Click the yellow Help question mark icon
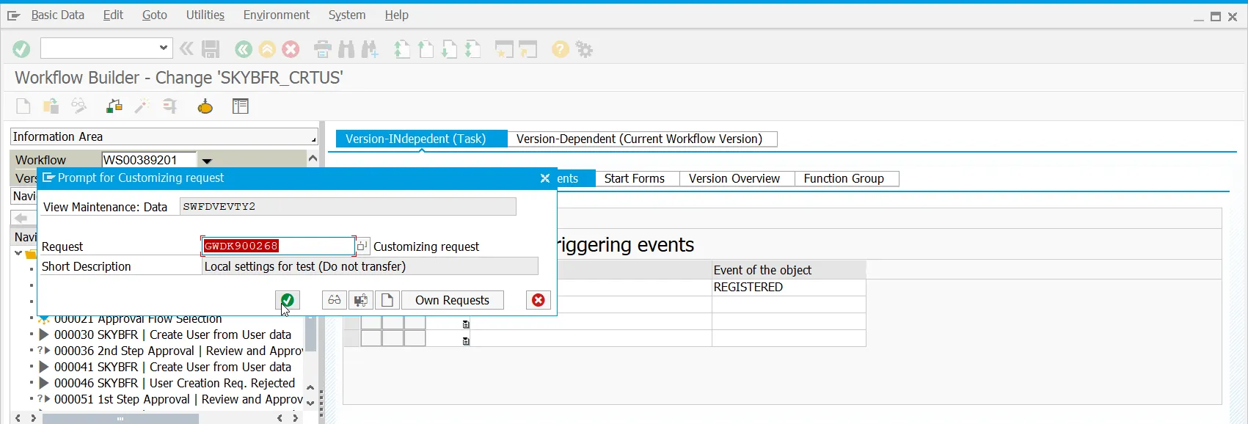1248x424 pixels. (x=561, y=49)
